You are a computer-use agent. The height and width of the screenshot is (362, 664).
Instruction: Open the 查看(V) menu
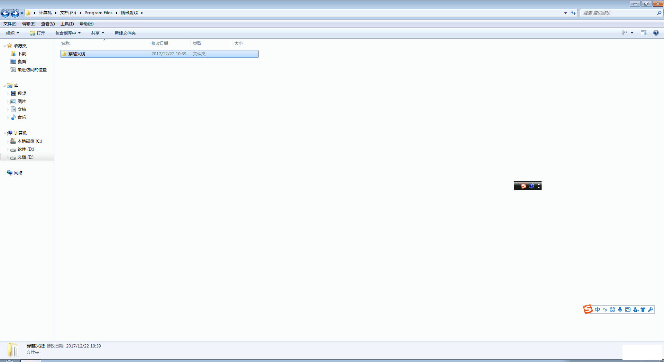[x=48, y=24]
